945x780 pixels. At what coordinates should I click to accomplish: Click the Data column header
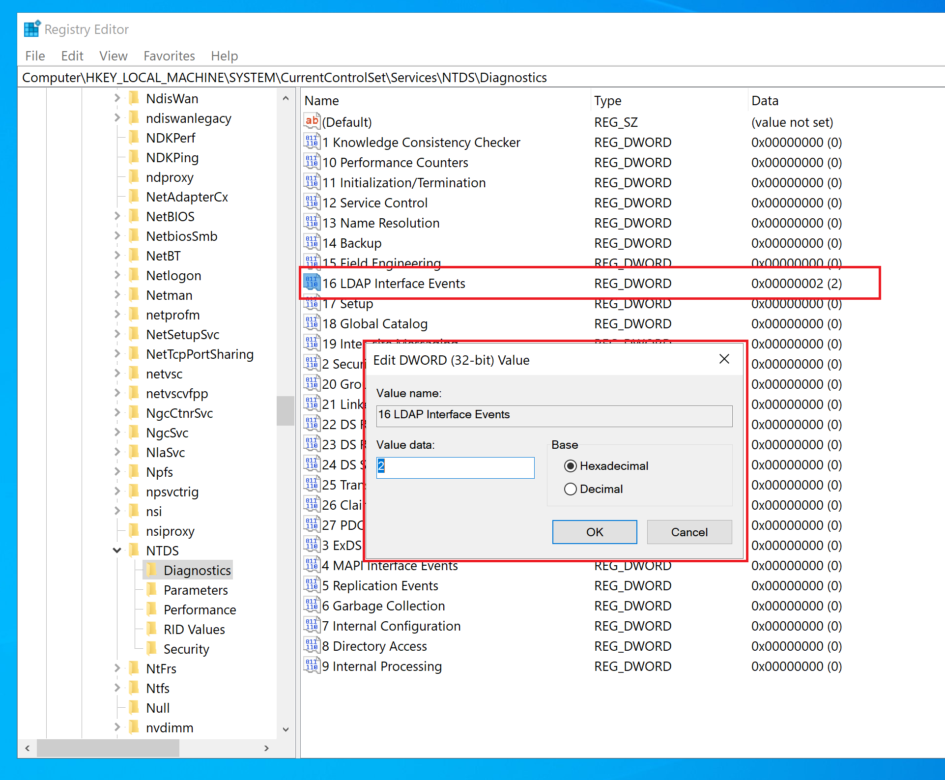click(845, 101)
